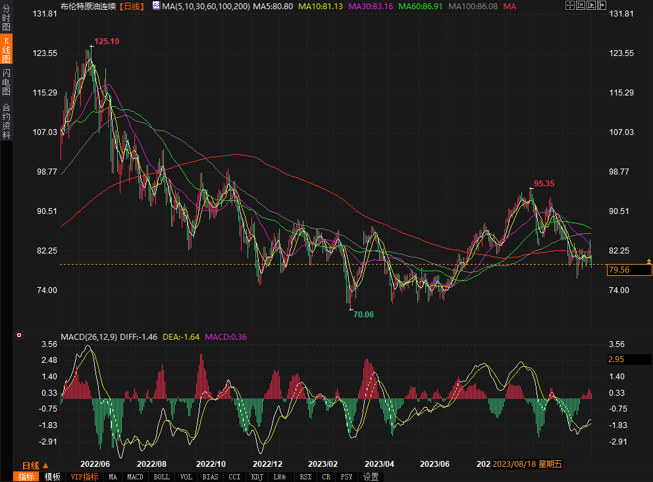Open 设置 in the indicator bar
The image size is (653, 482).
371,477
